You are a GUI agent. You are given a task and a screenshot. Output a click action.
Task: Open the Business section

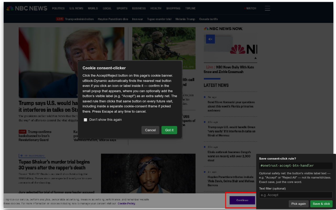[139, 8]
